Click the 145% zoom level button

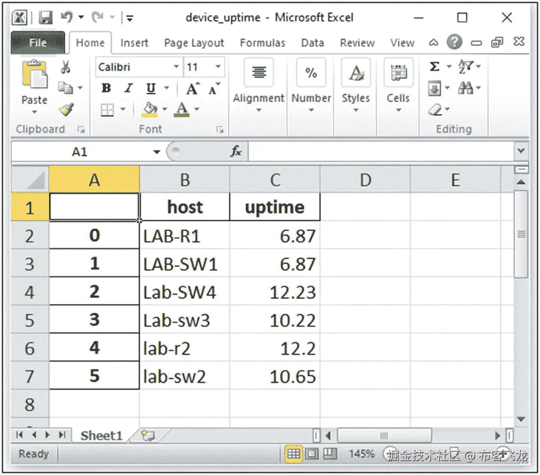(361, 454)
